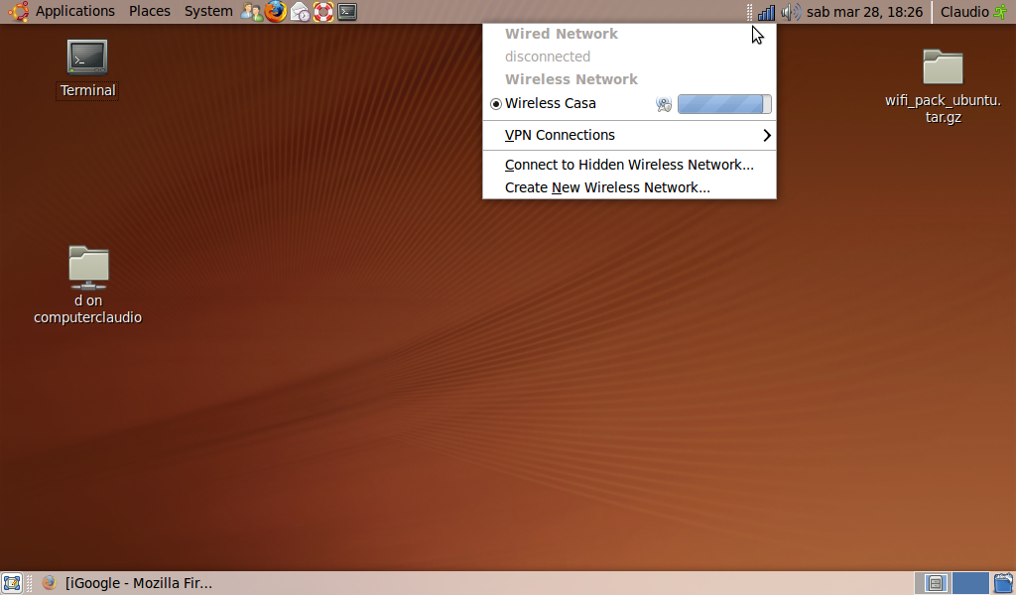Launch Pidgin messenger from the top panel
Image resolution: width=1016 pixels, height=595 pixels.
click(251, 12)
